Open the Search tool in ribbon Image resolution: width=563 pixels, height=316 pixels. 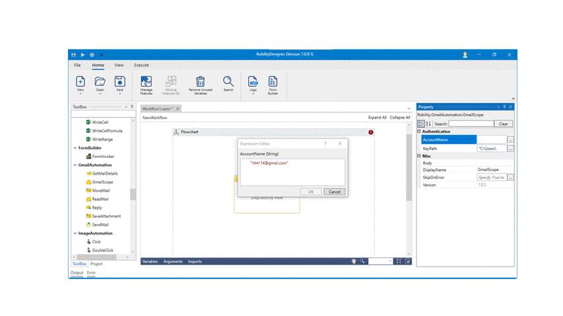[228, 84]
